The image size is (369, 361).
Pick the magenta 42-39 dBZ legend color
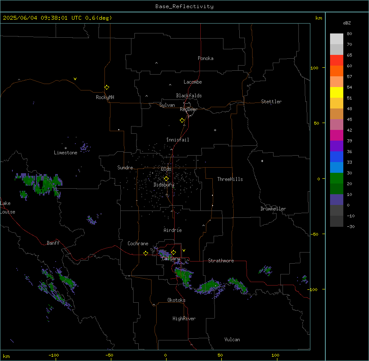(336, 135)
